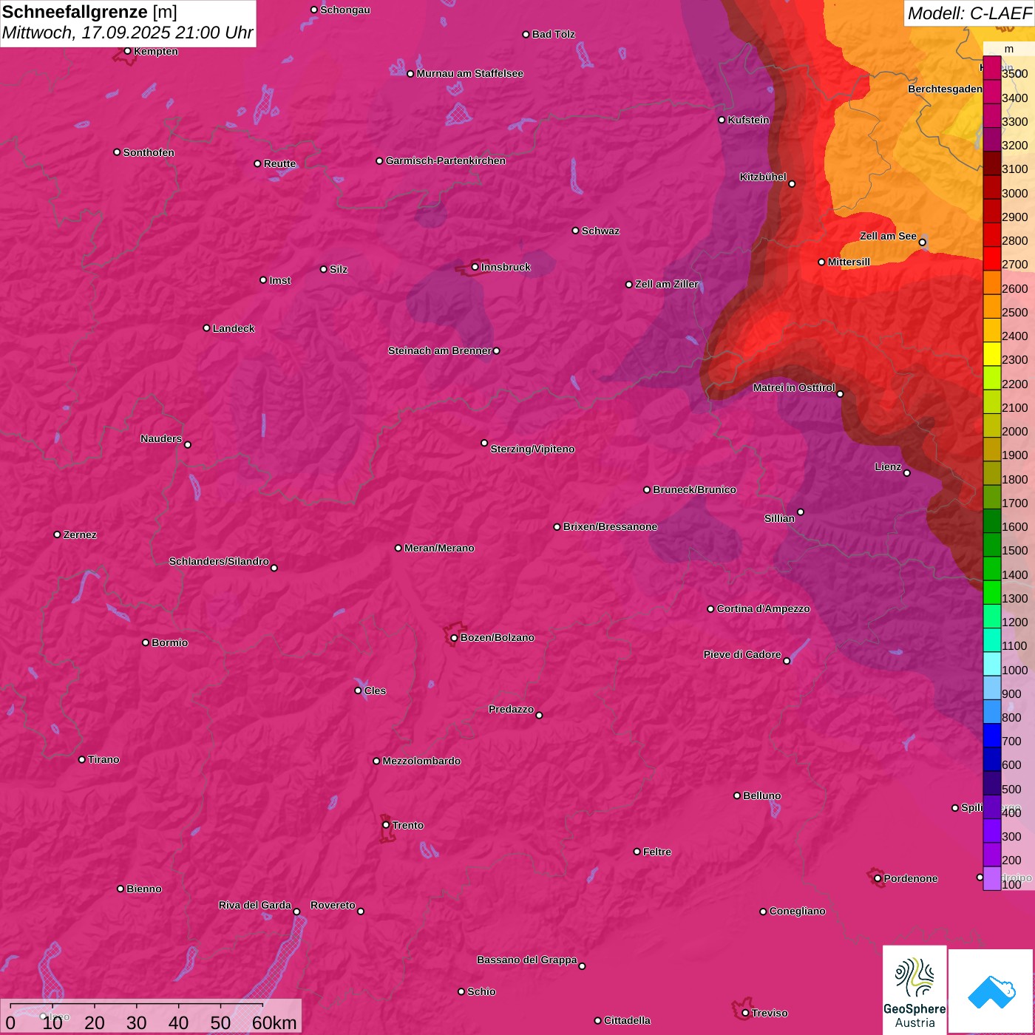Click the 60km scale bar label
1035x1035 pixels.
click(274, 1022)
